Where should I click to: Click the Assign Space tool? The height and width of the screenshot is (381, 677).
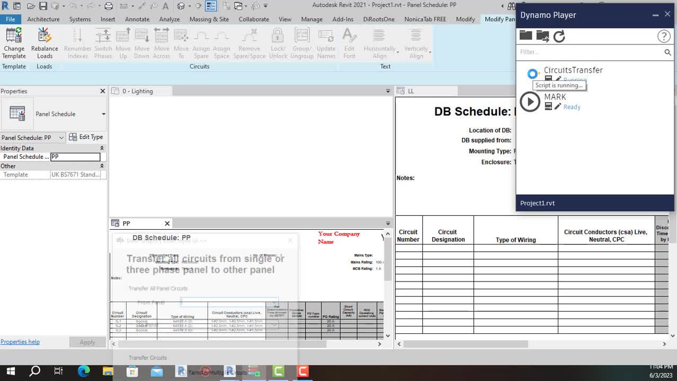pos(221,43)
